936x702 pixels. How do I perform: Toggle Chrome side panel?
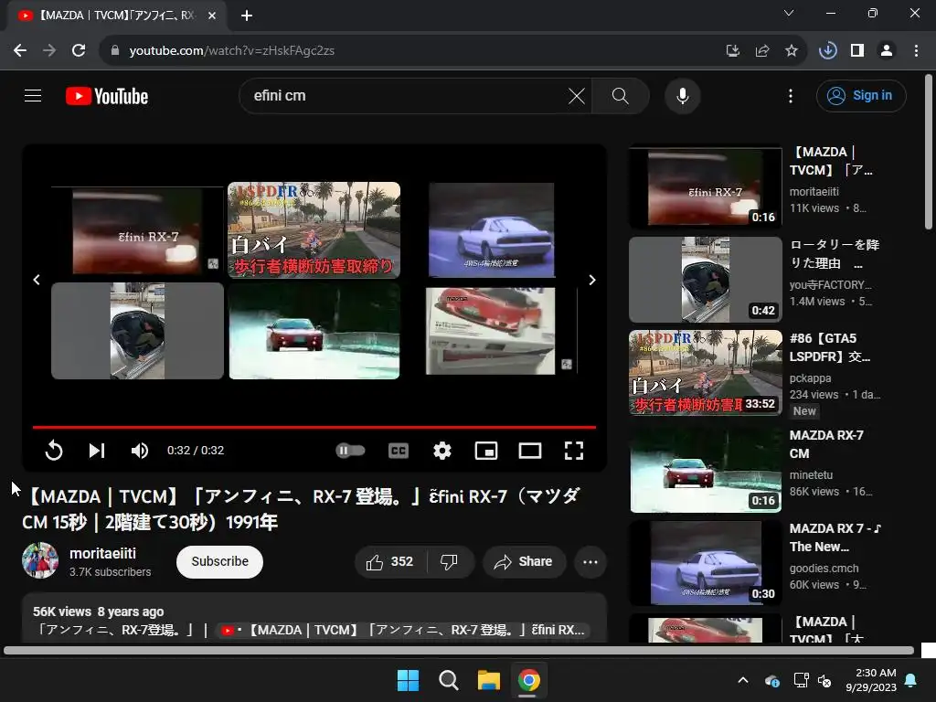click(857, 51)
